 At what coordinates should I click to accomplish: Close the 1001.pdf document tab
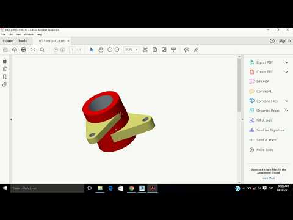68,41
